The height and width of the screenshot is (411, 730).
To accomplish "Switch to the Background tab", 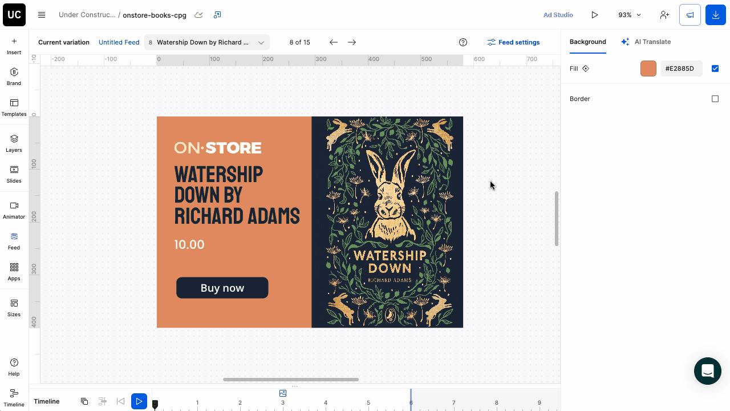I will pyautogui.click(x=587, y=42).
